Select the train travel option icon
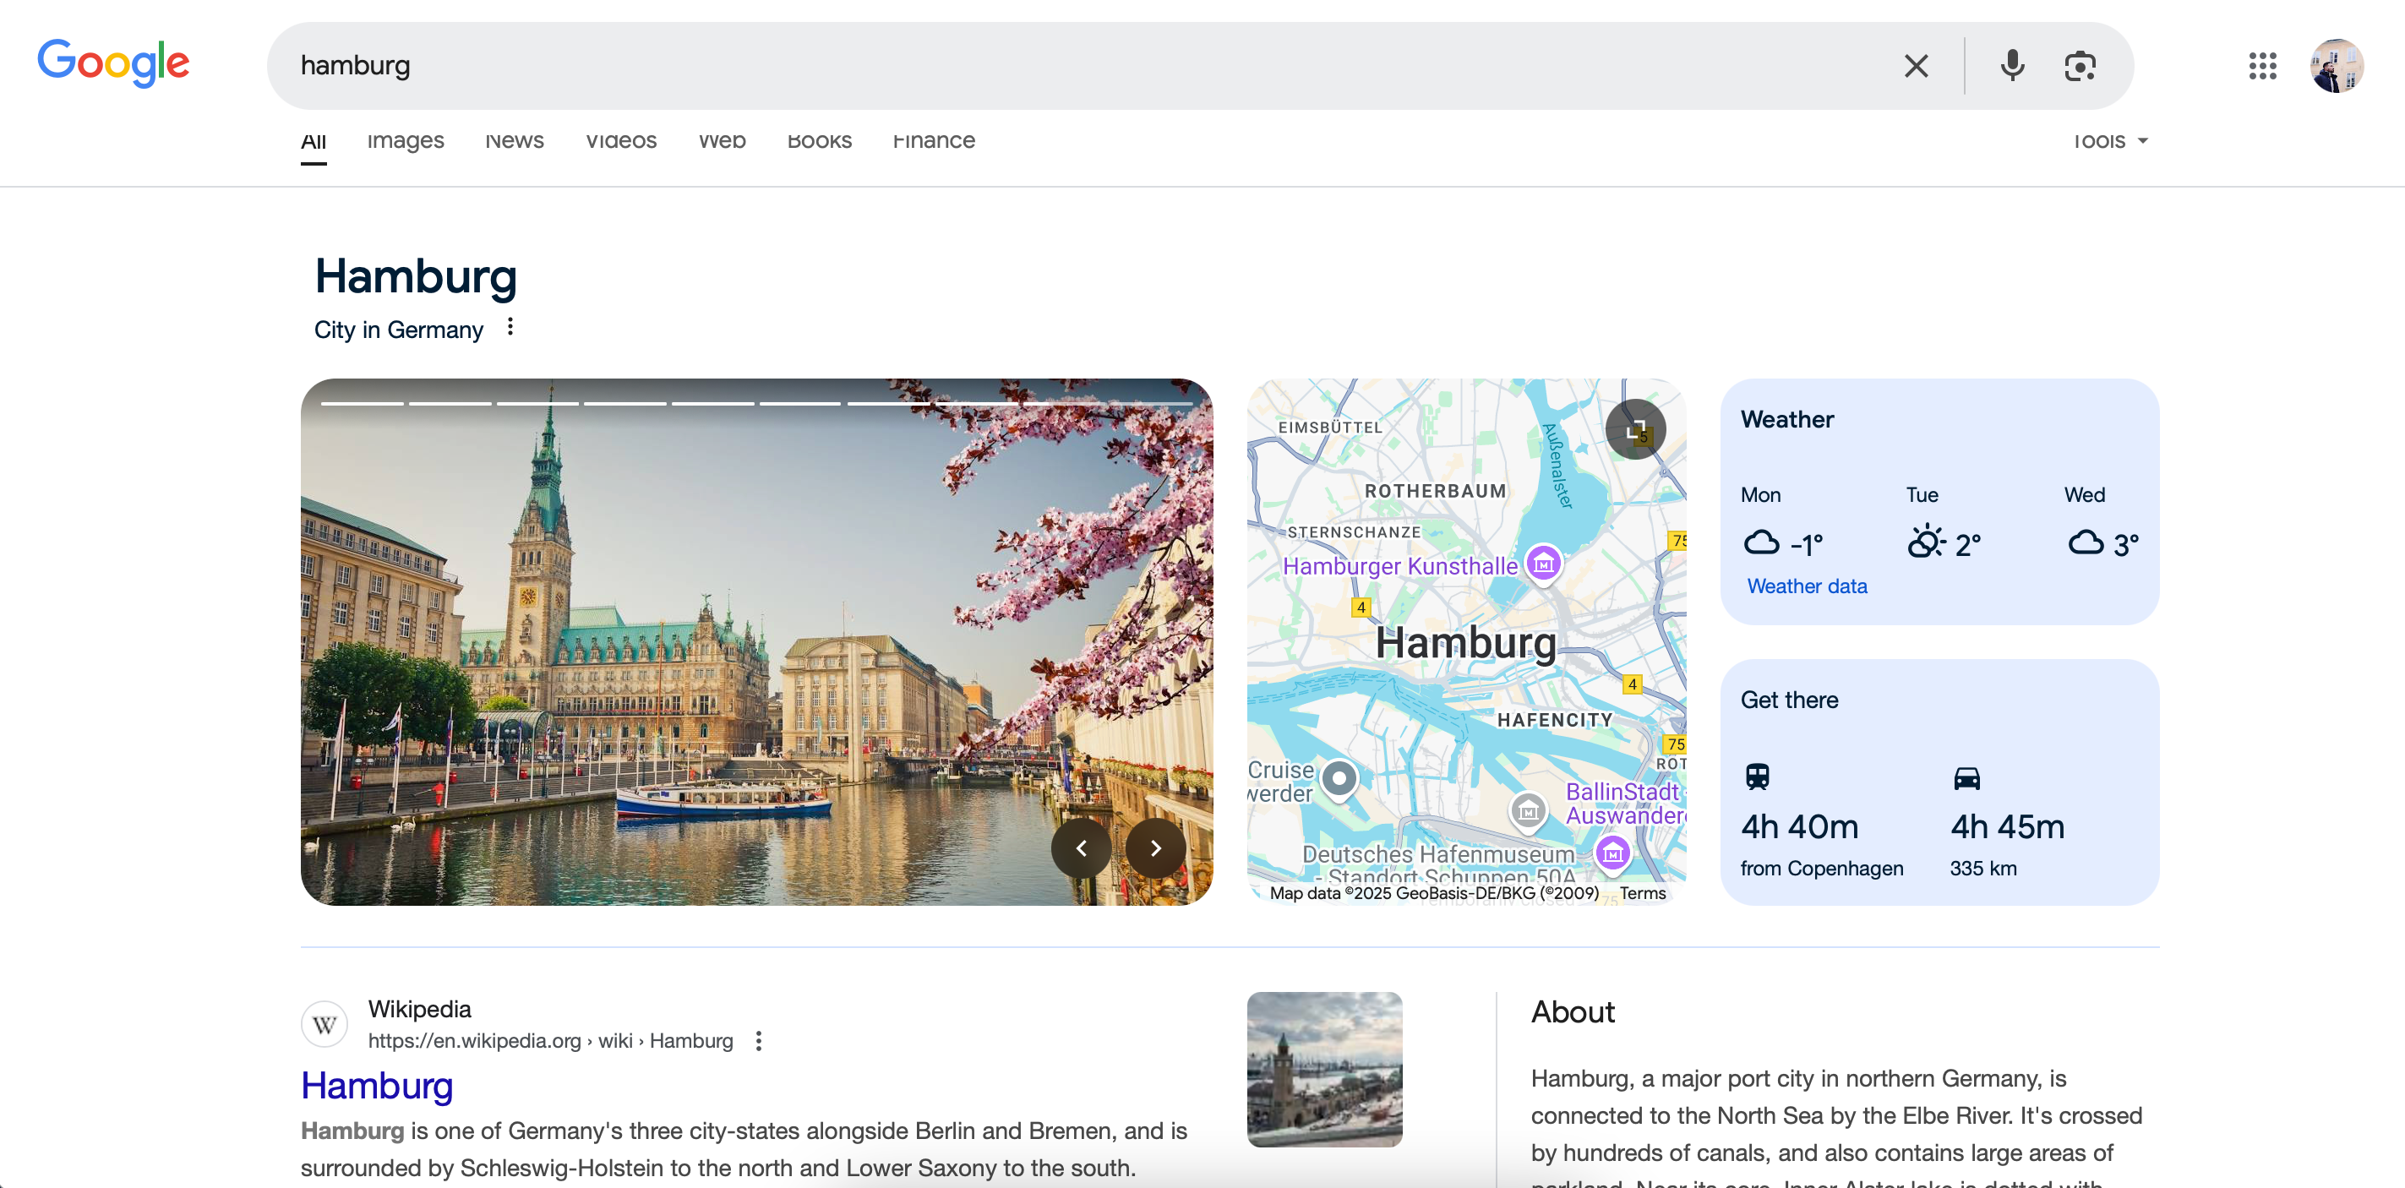The width and height of the screenshot is (2405, 1188). point(1759,777)
